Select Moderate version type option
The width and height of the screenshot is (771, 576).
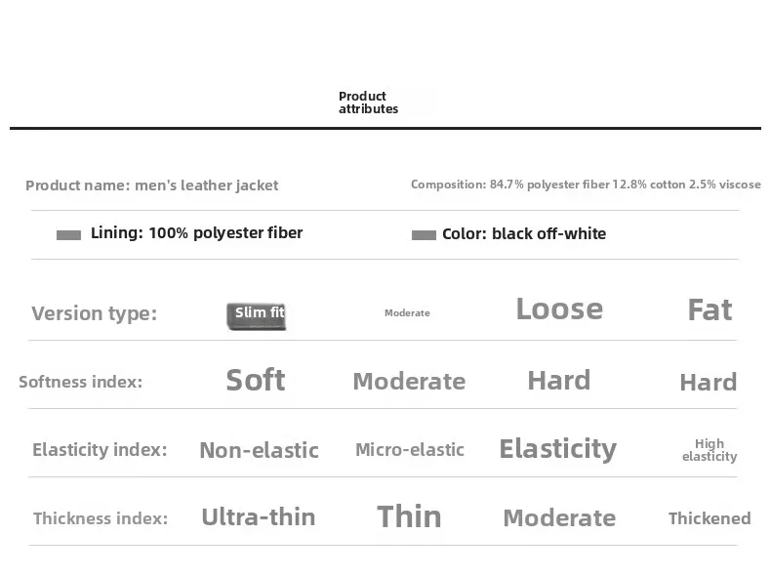(x=407, y=313)
